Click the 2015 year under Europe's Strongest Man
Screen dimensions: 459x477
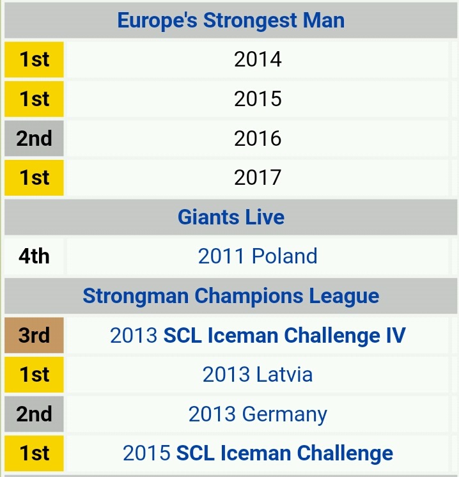258,99
